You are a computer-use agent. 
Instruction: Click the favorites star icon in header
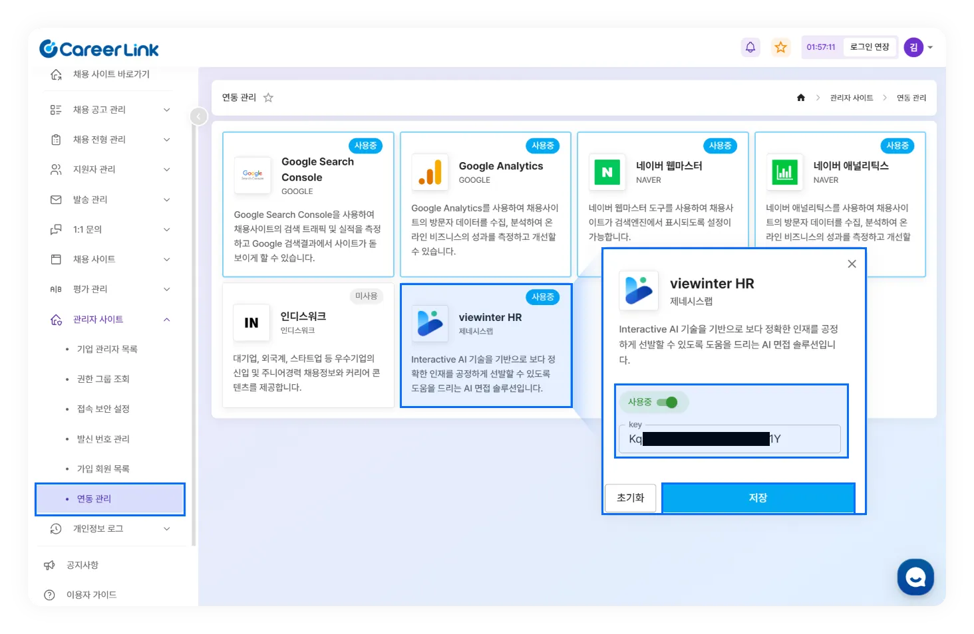(x=780, y=47)
